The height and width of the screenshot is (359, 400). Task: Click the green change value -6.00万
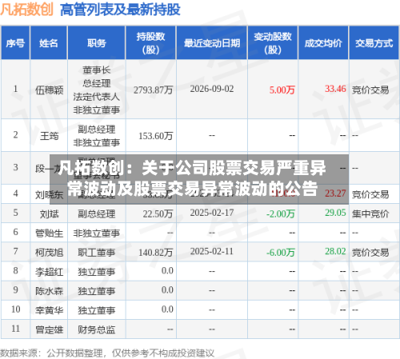point(281,253)
